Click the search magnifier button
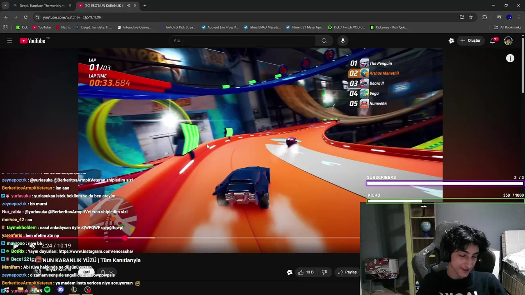This screenshot has width=525, height=295. click(x=324, y=41)
